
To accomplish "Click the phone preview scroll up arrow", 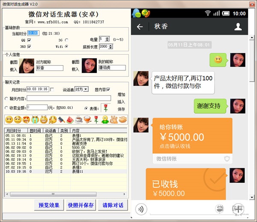I will pyautogui.click(x=252, y=38).
